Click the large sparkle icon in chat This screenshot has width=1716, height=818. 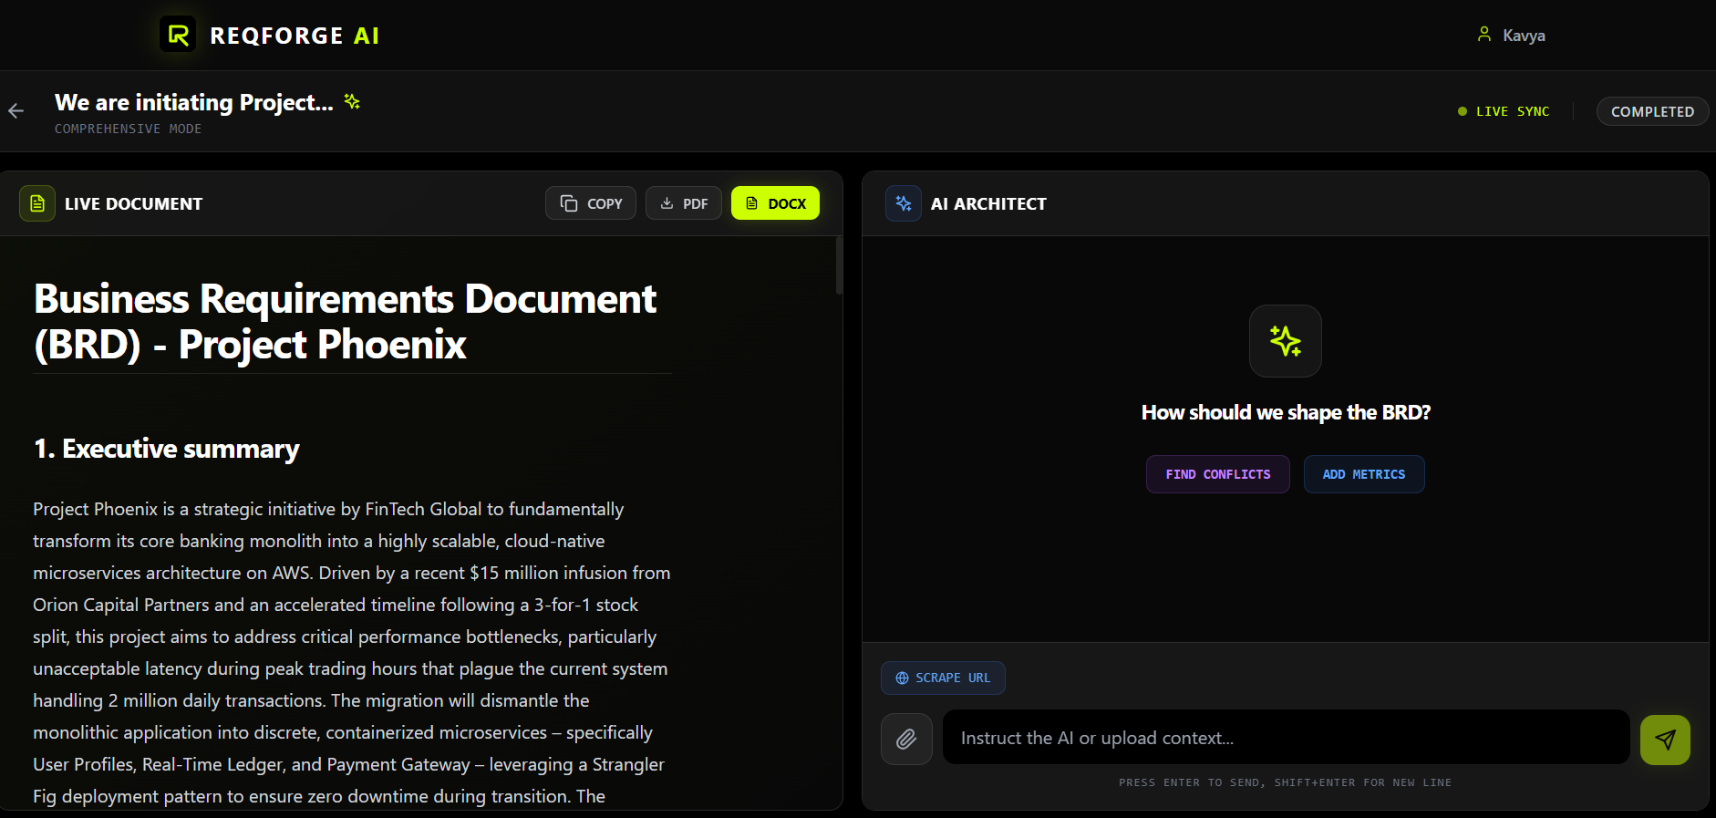[1286, 341]
